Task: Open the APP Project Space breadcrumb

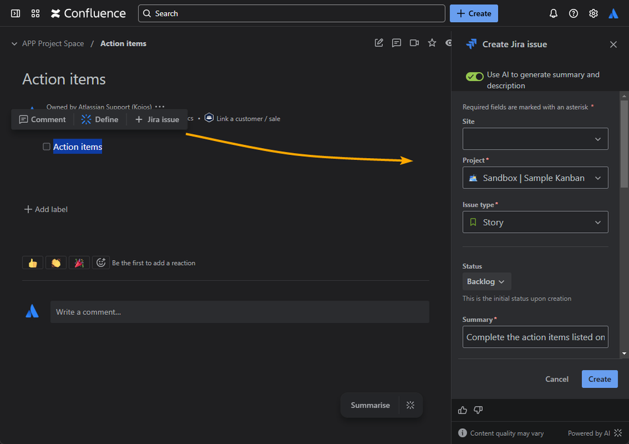Action: click(x=53, y=43)
